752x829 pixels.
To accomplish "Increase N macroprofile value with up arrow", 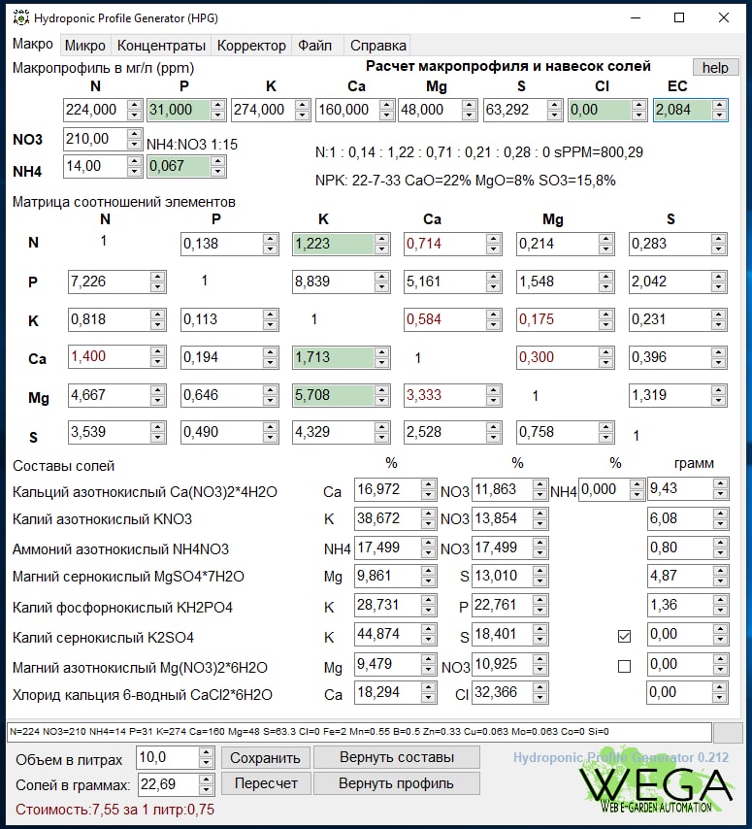I will point(135,105).
